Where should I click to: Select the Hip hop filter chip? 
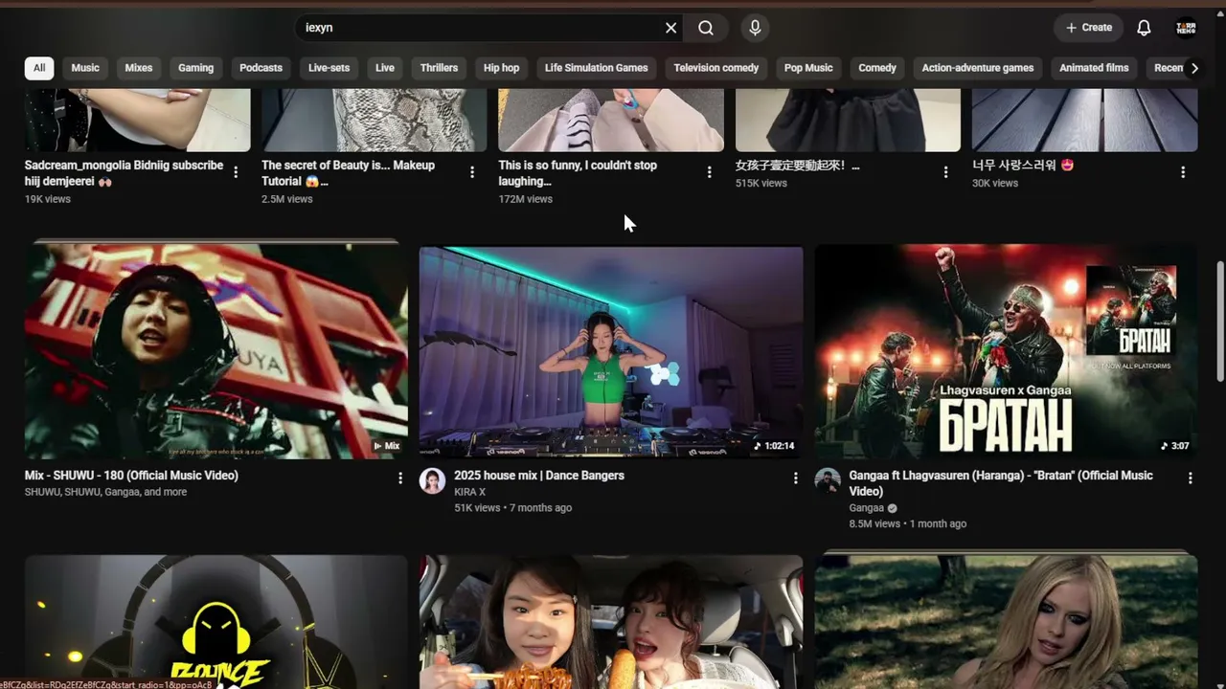click(501, 68)
